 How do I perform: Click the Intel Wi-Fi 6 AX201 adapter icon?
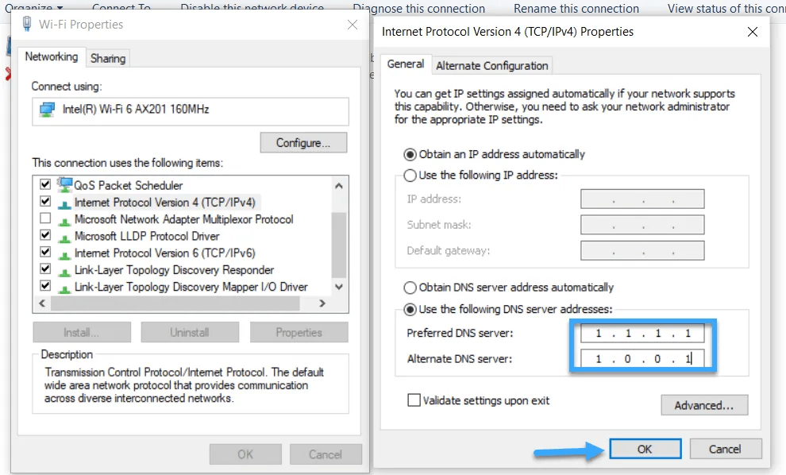click(47, 110)
